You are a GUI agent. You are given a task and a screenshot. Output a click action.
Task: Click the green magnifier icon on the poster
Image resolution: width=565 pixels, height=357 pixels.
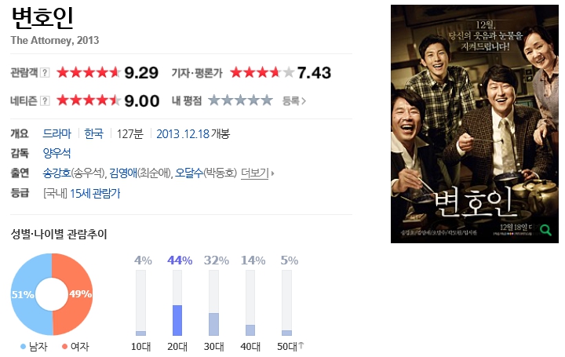[x=546, y=230]
